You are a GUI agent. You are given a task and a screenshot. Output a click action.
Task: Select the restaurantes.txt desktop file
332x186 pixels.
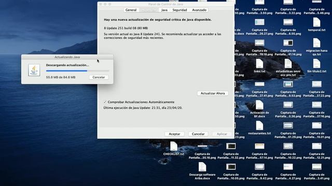[x=259, y=126]
